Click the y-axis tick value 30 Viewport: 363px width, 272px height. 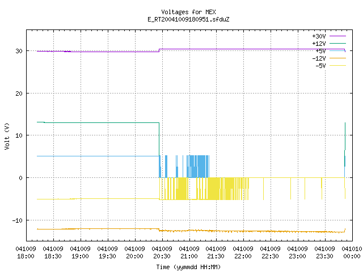[x=19, y=51]
